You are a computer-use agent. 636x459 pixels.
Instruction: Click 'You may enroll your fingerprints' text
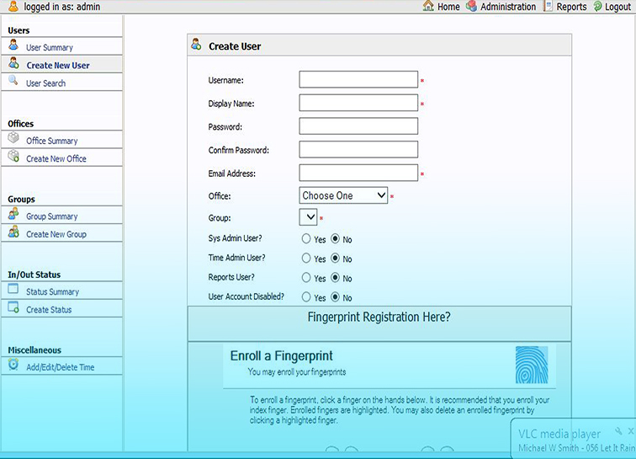tap(297, 372)
